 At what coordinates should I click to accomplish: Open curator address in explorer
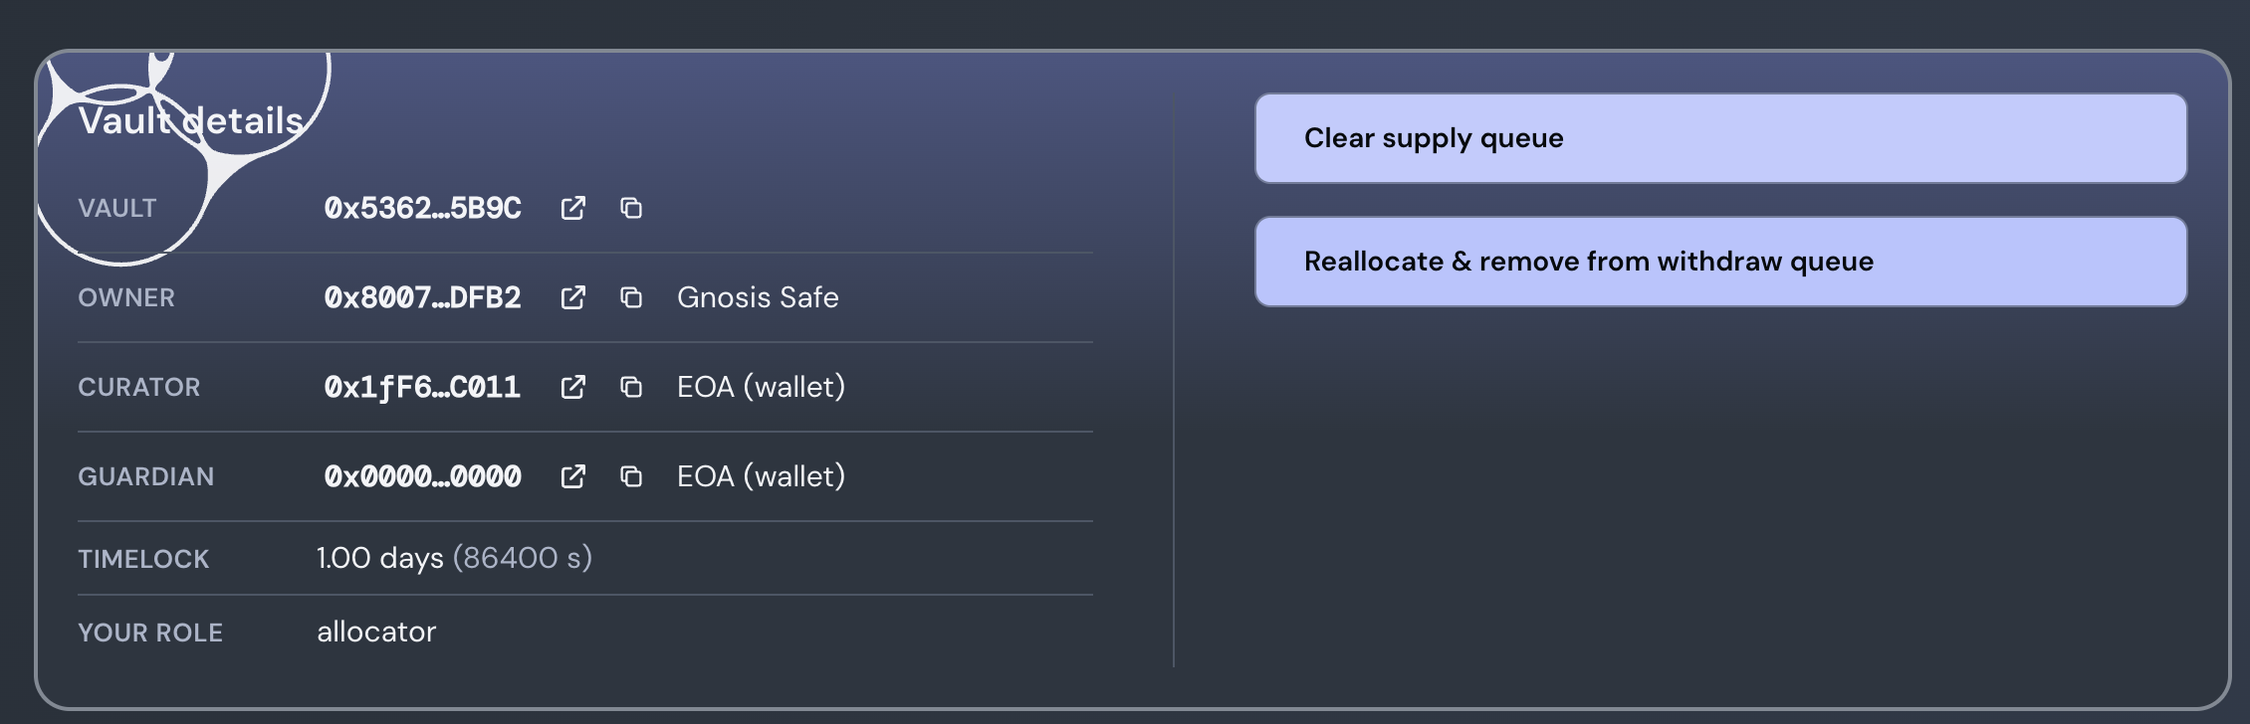pos(573,388)
